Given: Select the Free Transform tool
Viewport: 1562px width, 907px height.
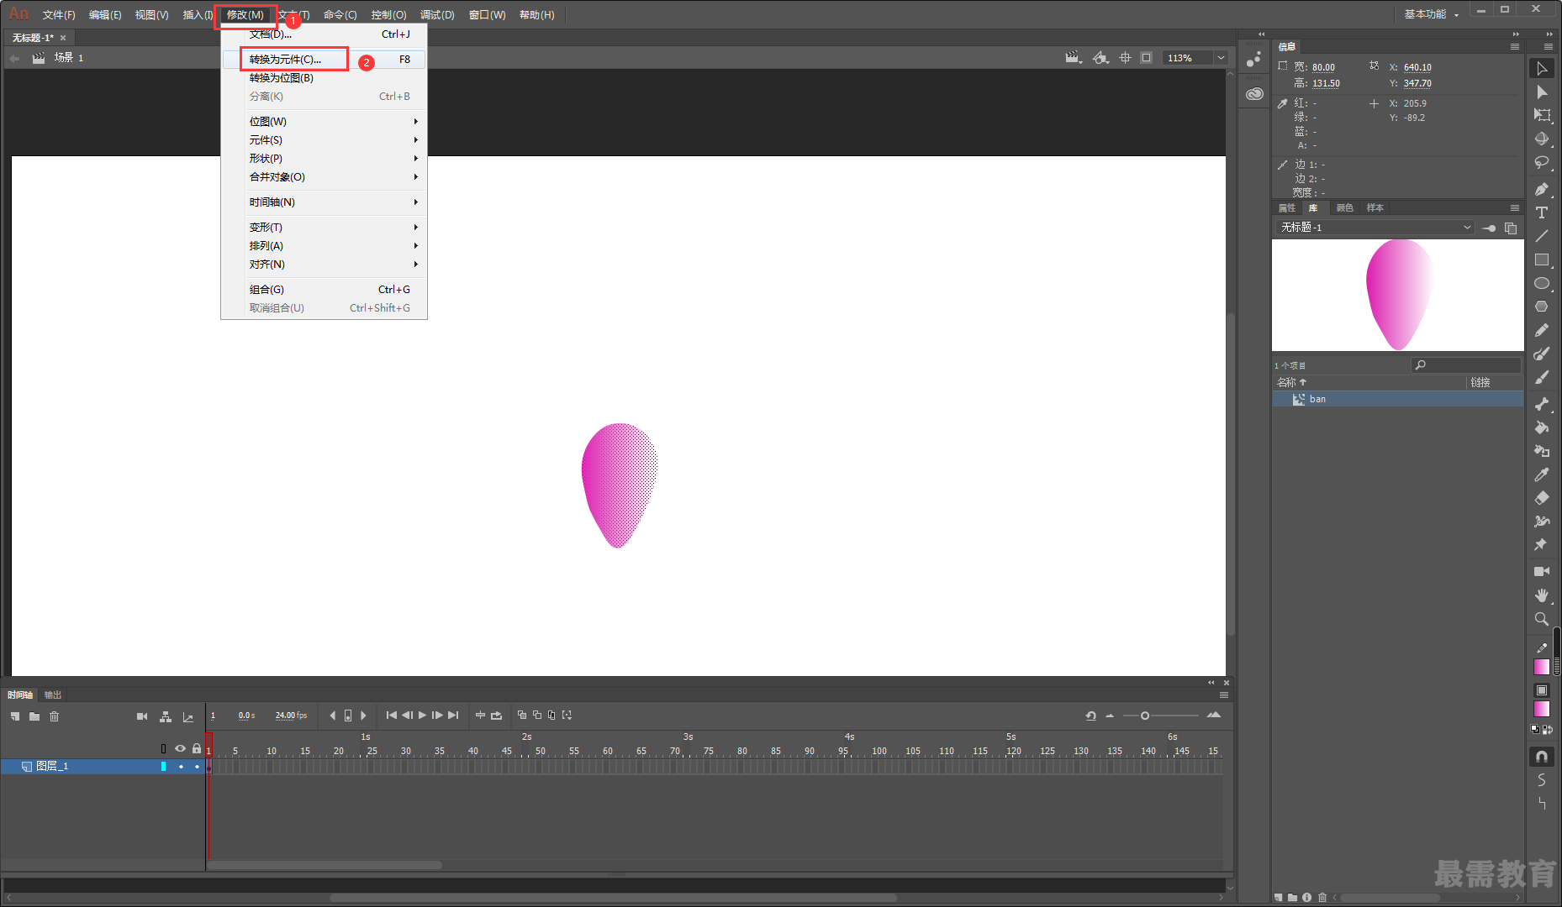Looking at the screenshot, I should click(x=1541, y=115).
